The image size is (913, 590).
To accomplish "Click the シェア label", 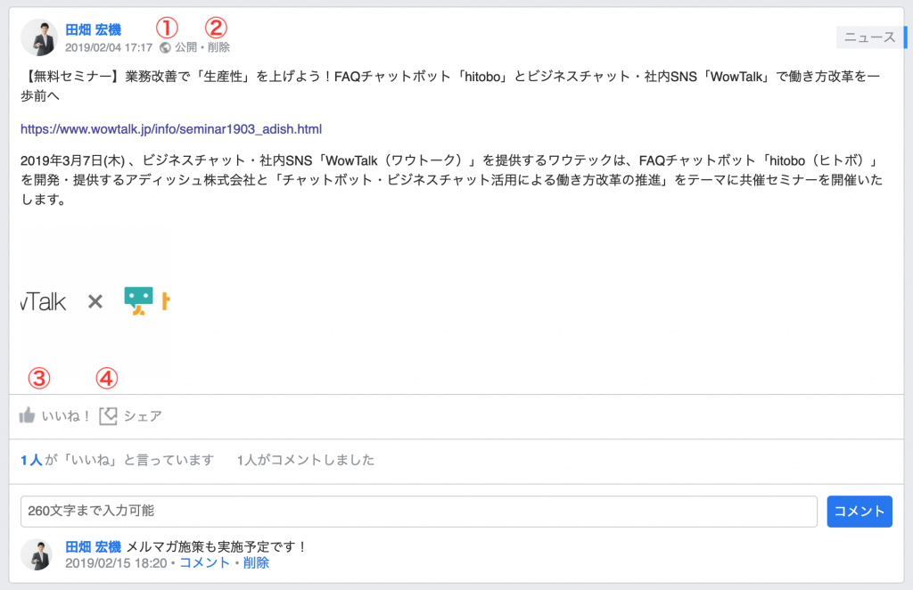I will (x=144, y=416).
